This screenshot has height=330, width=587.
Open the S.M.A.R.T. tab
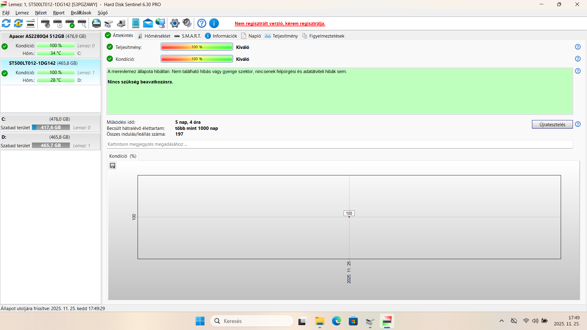188,36
